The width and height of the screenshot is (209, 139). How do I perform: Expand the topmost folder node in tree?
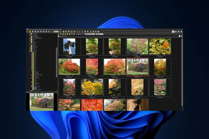coord(30,34)
